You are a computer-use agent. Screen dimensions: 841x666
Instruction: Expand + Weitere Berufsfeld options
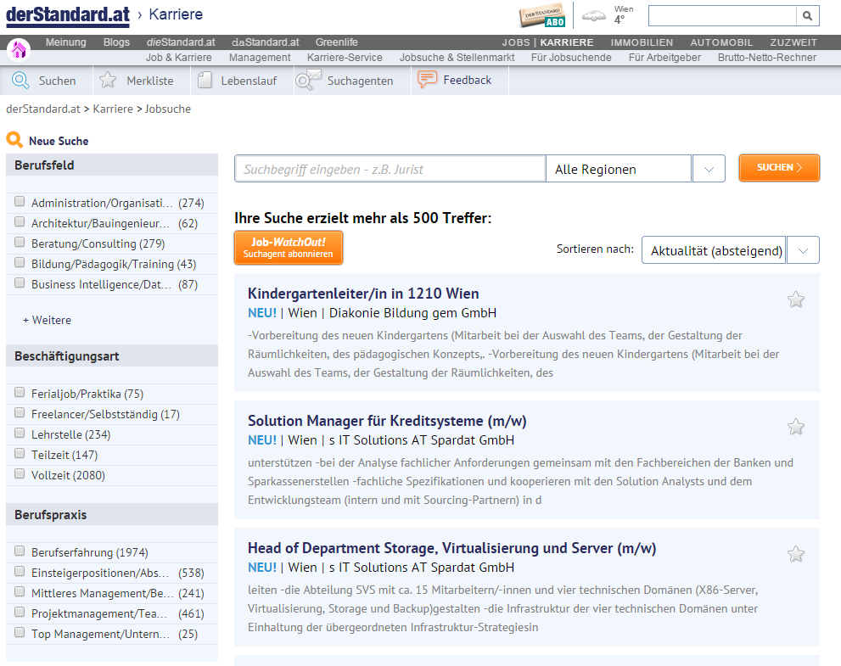pyautogui.click(x=47, y=320)
